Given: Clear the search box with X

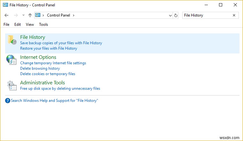Looking at the screenshot, I should [x=234, y=15].
